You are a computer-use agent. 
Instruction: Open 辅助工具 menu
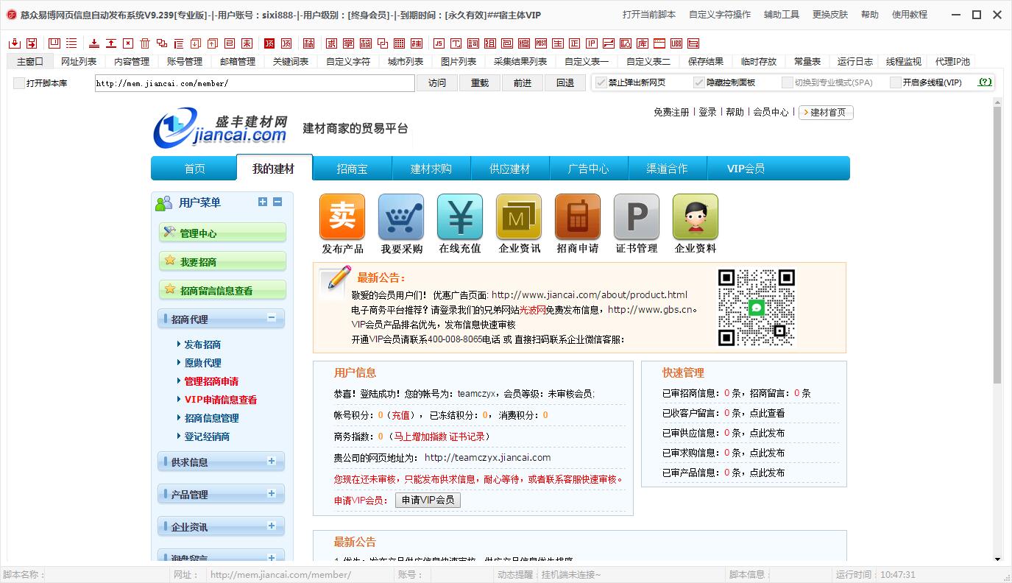(x=782, y=14)
